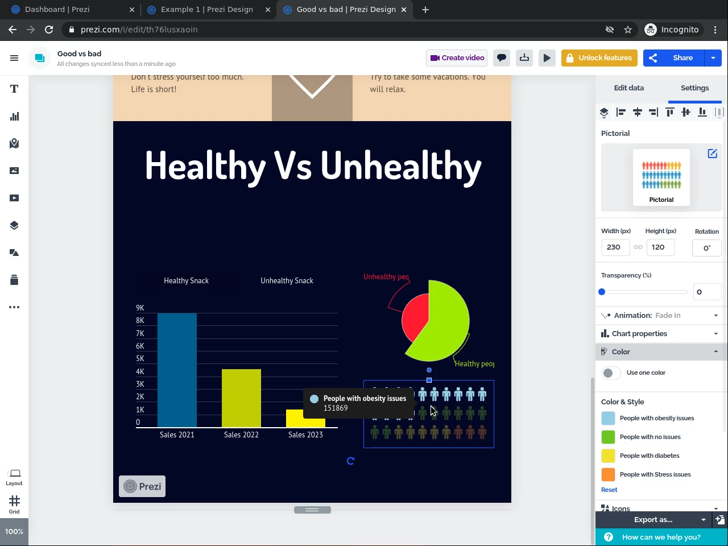Screen dimensions: 728x546
Task: Click the change chart type edit icon
Action: click(x=712, y=154)
